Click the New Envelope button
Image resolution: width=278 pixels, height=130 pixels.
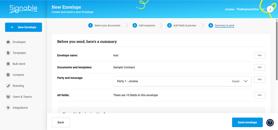pyautogui.click(x=23, y=27)
